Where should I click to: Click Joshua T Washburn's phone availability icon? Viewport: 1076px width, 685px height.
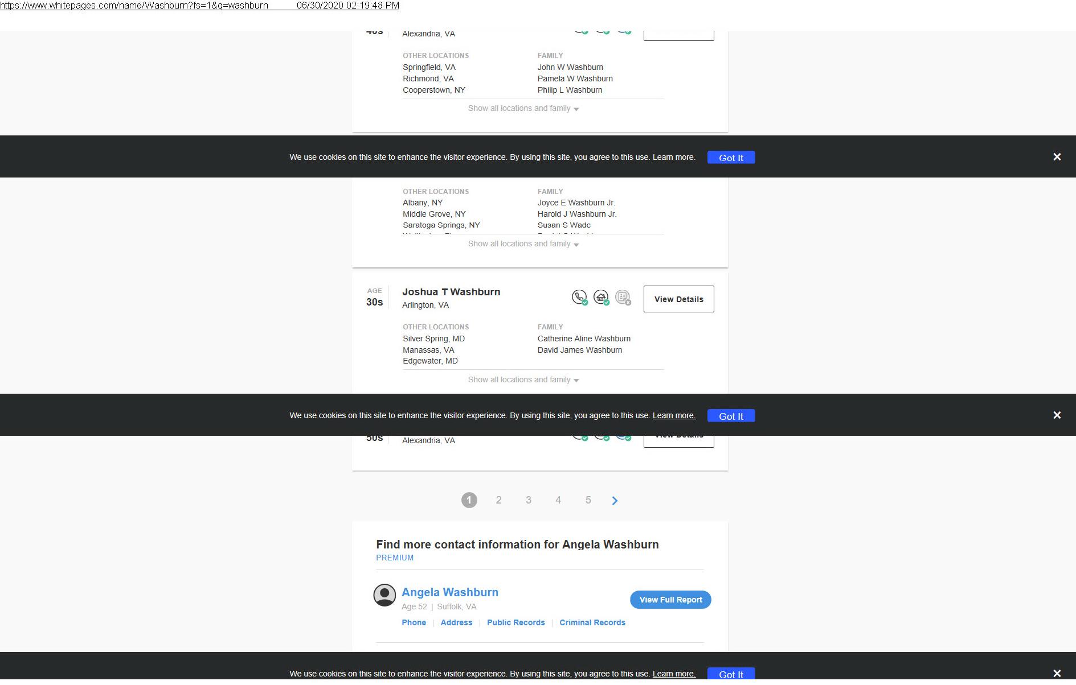[579, 298]
